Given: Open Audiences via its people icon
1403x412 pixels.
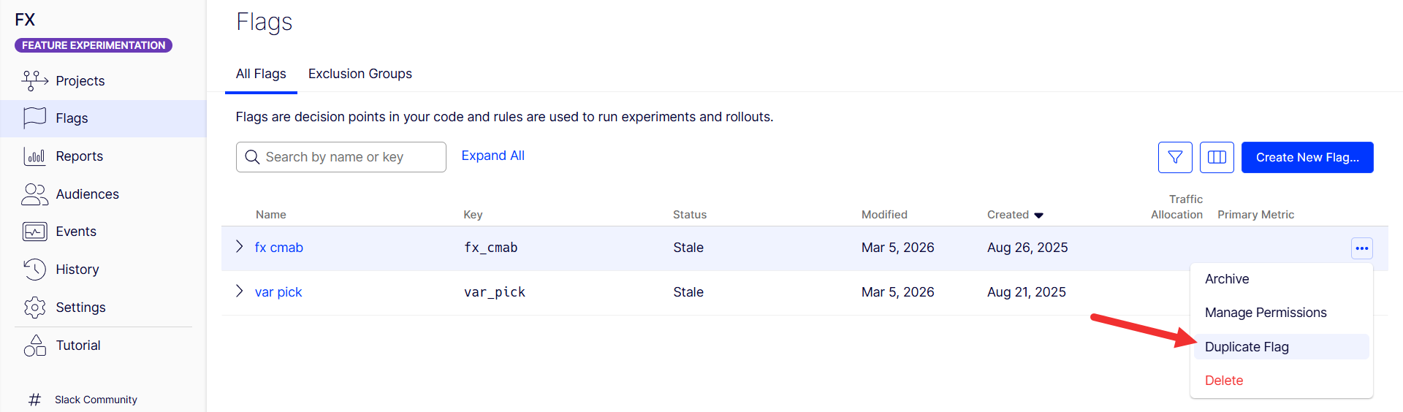Looking at the screenshot, I should click(34, 194).
